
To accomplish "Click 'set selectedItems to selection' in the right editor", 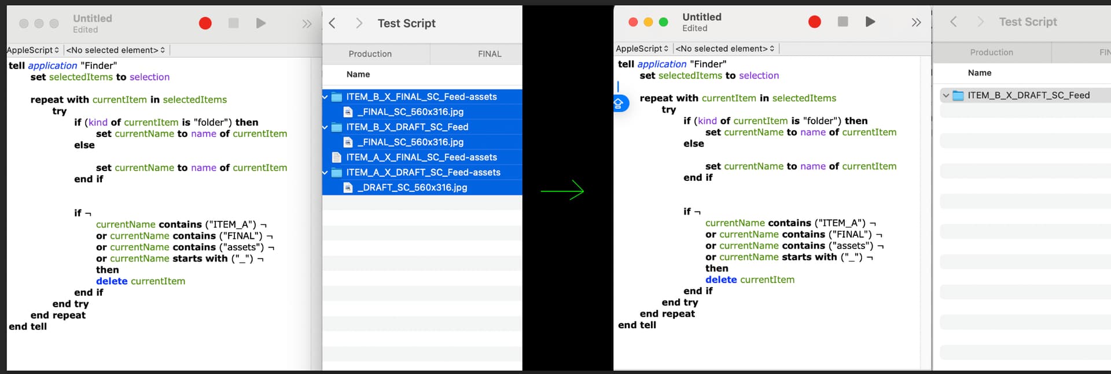I will (x=709, y=76).
